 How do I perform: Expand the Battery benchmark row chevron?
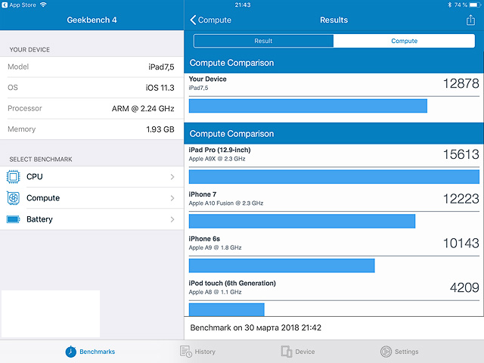[x=172, y=219]
